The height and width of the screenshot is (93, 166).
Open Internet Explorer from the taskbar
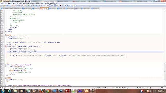coord(9,91)
